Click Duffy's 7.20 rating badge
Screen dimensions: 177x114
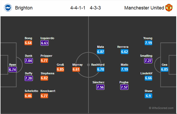click(x=29, y=78)
